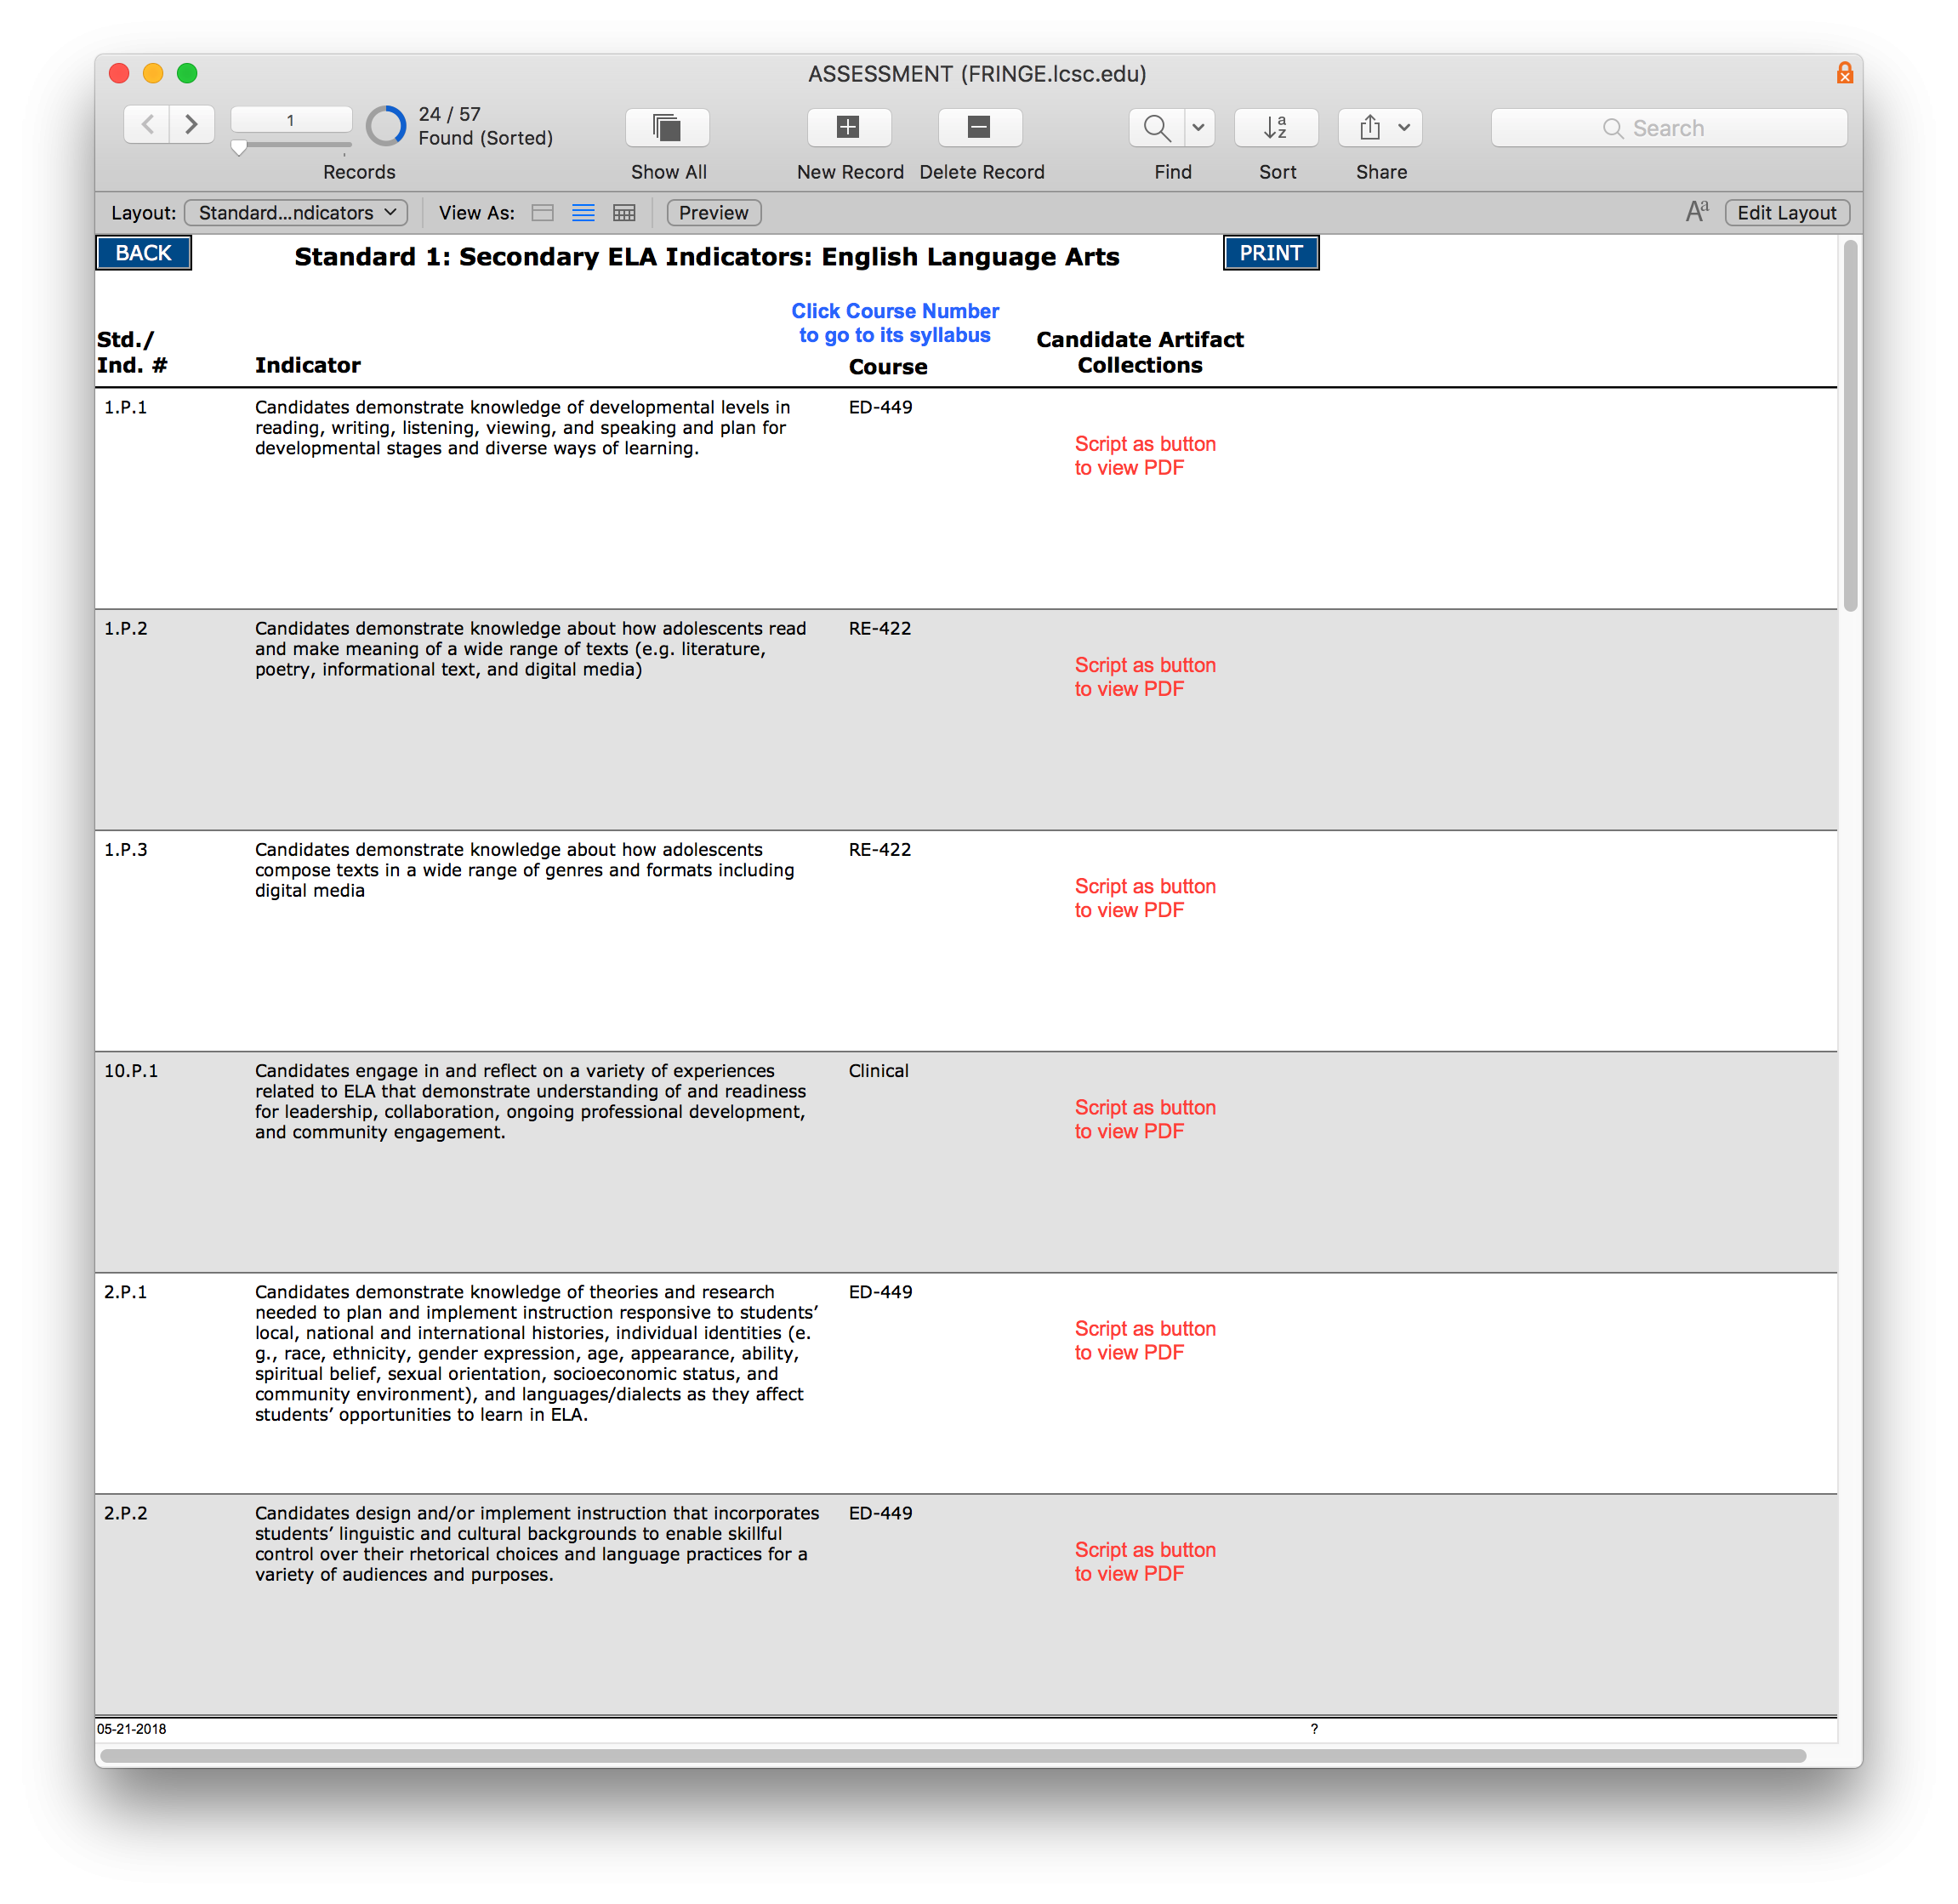Image resolution: width=1958 pixels, height=1904 pixels.
Task: View PDF script button for 10.P.1
Action: [x=1144, y=1118]
